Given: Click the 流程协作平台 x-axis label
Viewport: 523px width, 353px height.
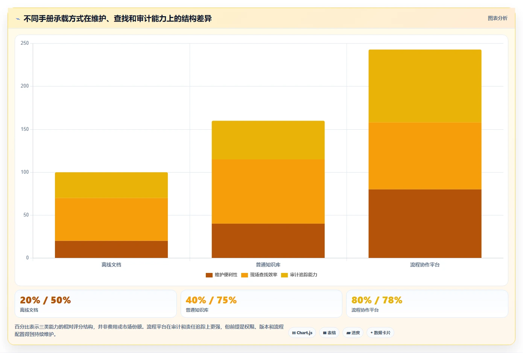Looking at the screenshot, I should click(425, 265).
